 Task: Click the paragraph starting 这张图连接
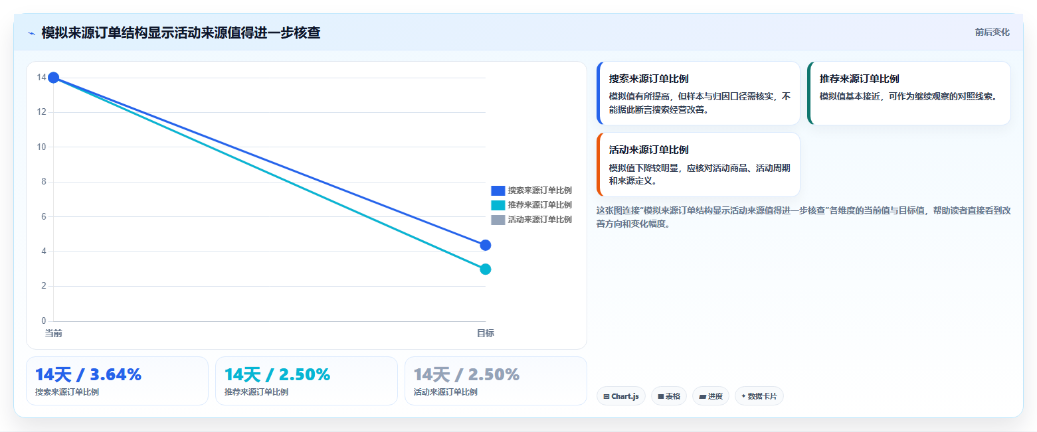(x=804, y=217)
